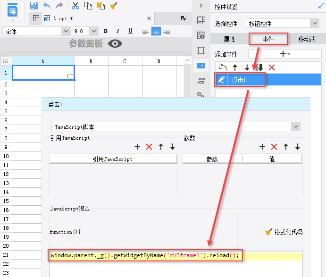Open cell element panel icon
This screenshot has height=277, width=326.
(201, 20)
